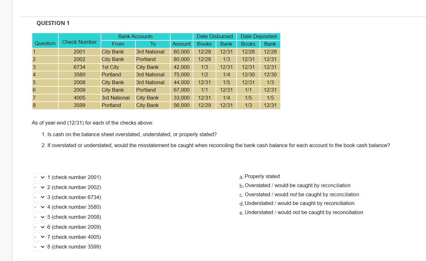Click option e 'Understated / would not be caught'
Screen dimensions: 426x261
[301, 212]
